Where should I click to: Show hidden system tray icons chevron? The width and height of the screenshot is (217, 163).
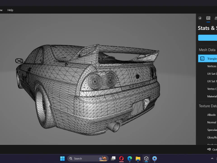[x=212, y=158]
